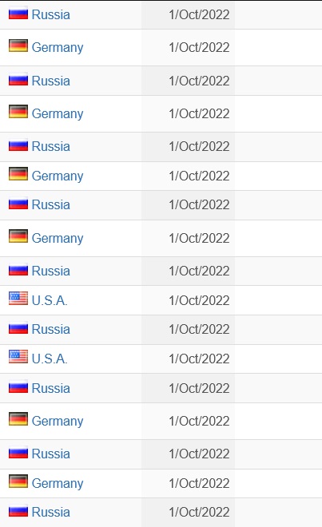Select the second Germany link from the top

click(x=58, y=113)
